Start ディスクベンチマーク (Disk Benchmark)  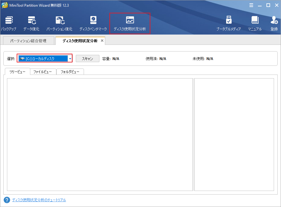tap(93, 23)
